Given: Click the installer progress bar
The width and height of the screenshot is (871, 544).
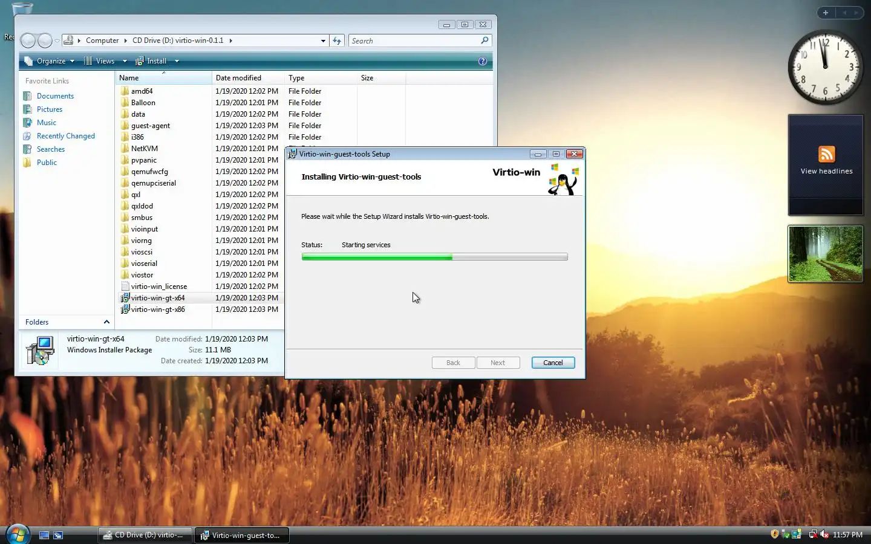Looking at the screenshot, I should pyautogui.click(x=434, y=257).
